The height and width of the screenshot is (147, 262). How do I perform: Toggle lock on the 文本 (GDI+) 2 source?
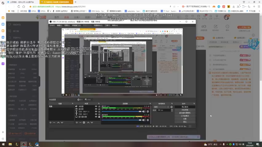[99, 111]
